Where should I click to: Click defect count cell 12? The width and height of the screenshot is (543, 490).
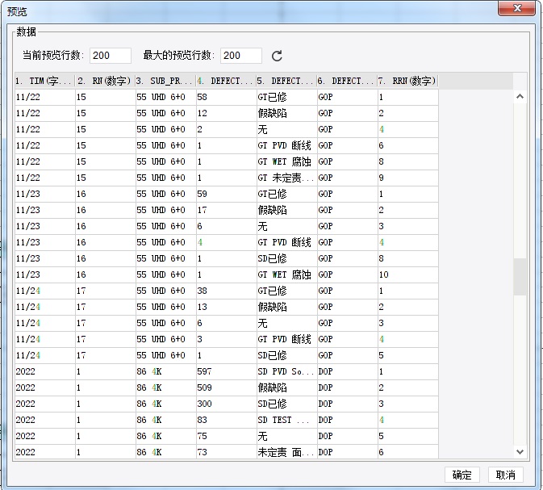click(x=226, y=113)
